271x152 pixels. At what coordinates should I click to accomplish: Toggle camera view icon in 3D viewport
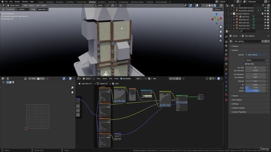(221, 36)
